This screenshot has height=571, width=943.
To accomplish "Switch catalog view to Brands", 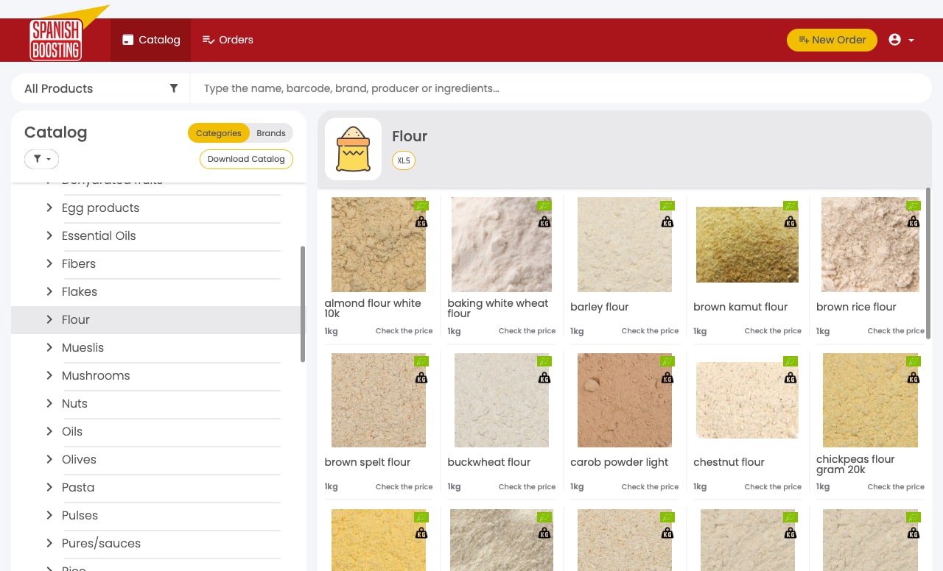I will (271, 133).
